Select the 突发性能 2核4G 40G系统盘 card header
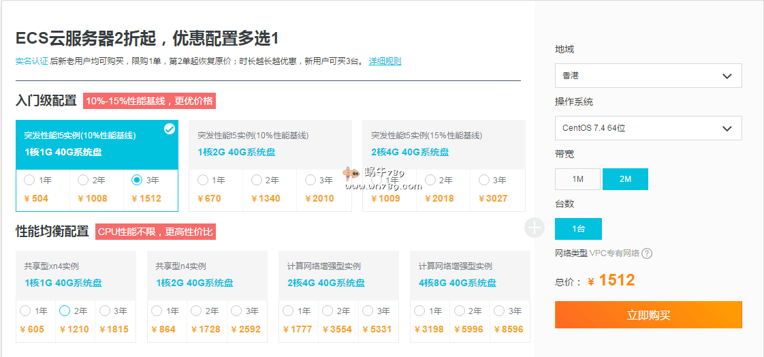 pyautogui.click(x=443, y=144)
